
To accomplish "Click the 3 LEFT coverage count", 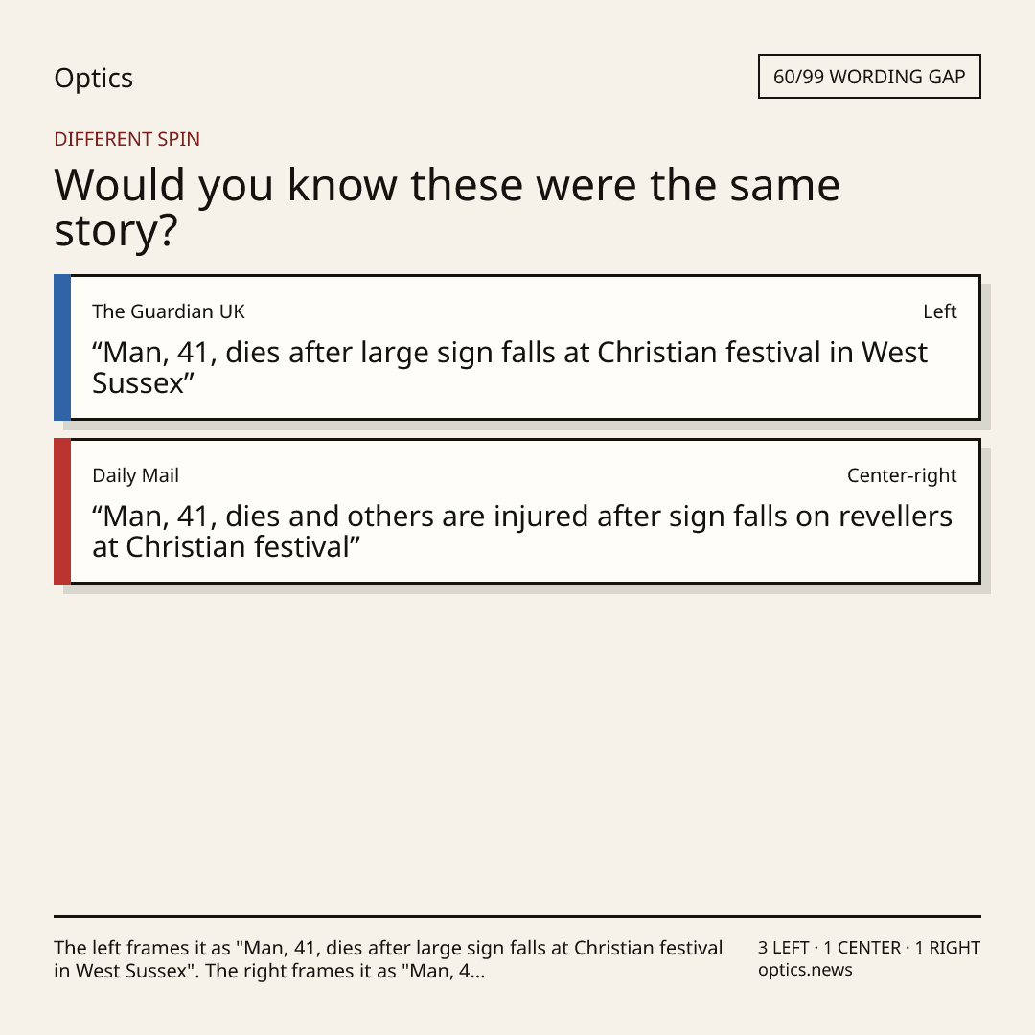I will click(x=783, y=948).
